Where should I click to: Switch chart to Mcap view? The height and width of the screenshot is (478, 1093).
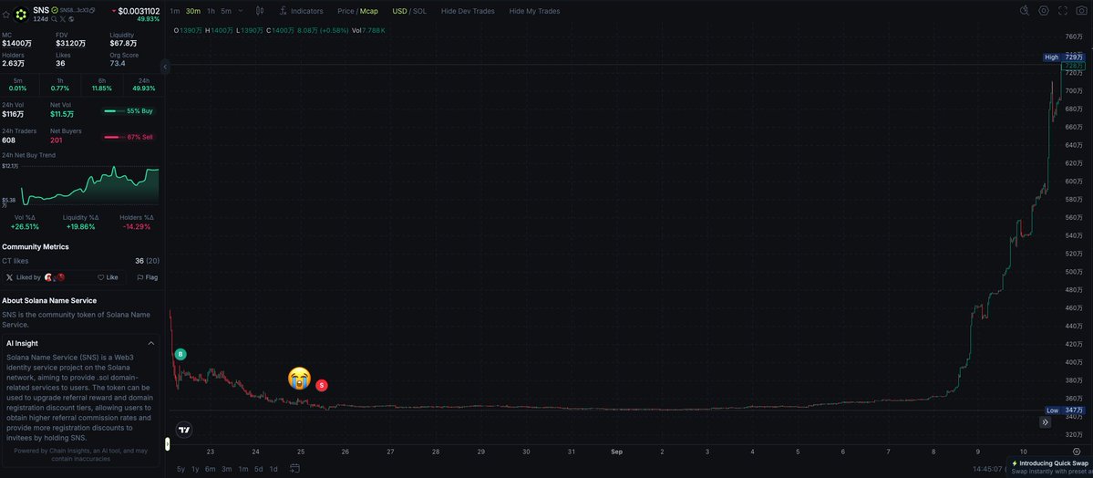point(369,10)
